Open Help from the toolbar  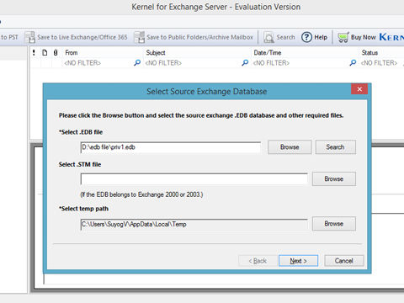coord(314,37)
